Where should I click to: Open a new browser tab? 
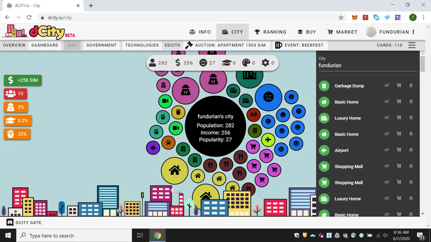pos(91,5)
